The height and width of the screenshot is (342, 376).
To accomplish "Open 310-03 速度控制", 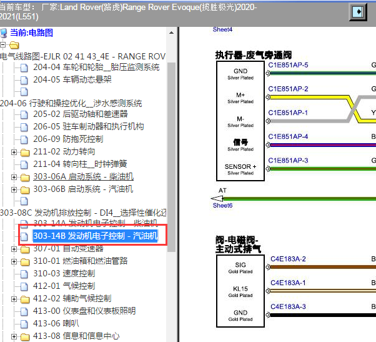I will point(64,274).
